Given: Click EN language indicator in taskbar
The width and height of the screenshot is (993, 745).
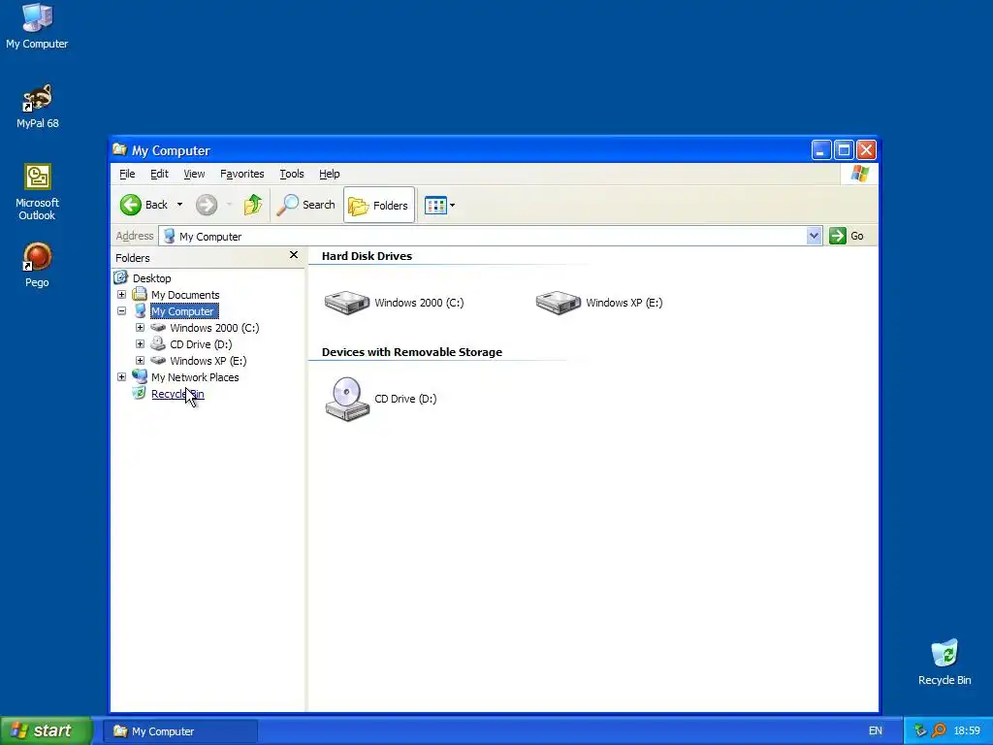Looking at the screenshot, I should coord(876,731).
